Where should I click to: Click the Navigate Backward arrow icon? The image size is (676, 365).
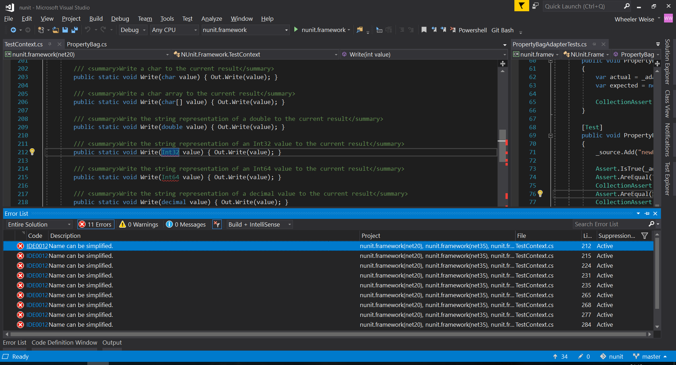[x=13, y=30]
